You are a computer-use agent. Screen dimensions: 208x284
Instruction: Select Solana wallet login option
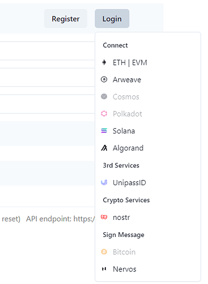(x=148, y=131)
